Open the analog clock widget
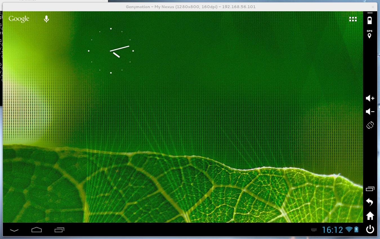Viewport: 380px width, 239px height. pyautogui.click(x=111, y=51)
